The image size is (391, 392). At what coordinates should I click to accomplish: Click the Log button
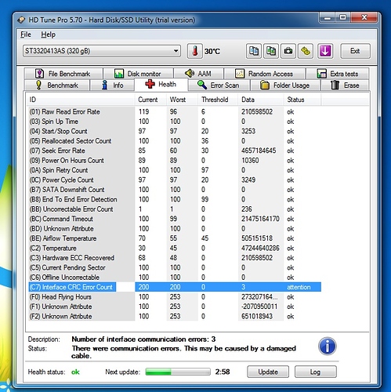pos(316,372)
